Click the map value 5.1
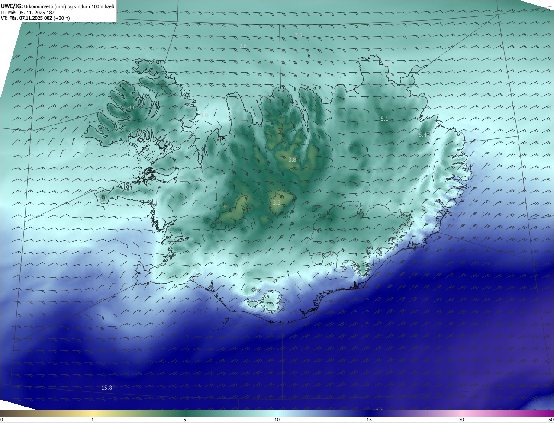The image size is (554, 423). tap(384, 119)
